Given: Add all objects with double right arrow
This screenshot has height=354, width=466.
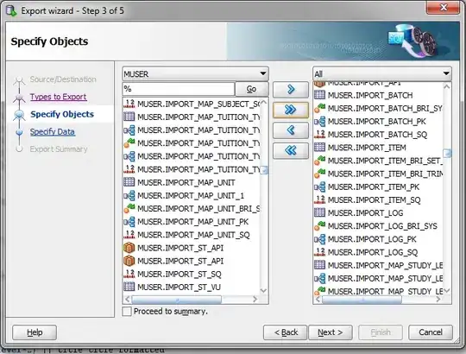Looking at the screenshot, I should (291, 110).
